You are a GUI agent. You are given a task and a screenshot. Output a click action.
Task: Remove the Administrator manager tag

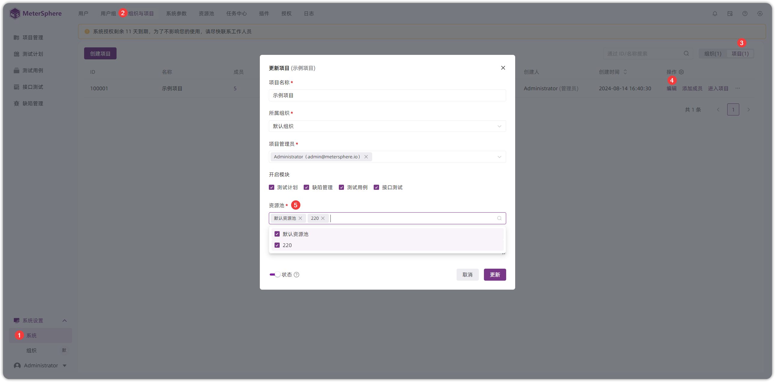point(366,157)
